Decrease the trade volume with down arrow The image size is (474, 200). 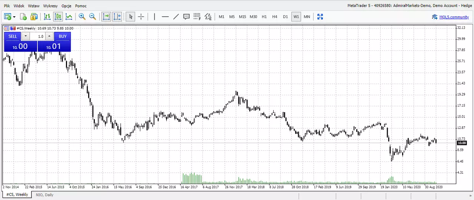pyautogui.click(x=25, y=36)
